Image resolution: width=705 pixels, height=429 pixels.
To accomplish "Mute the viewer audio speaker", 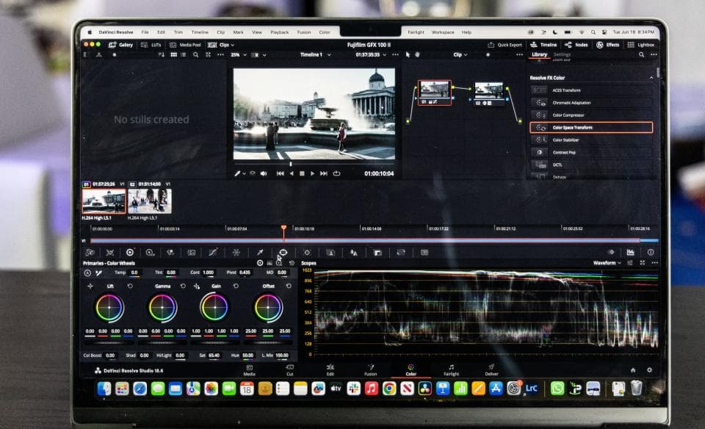I will 264,173.
